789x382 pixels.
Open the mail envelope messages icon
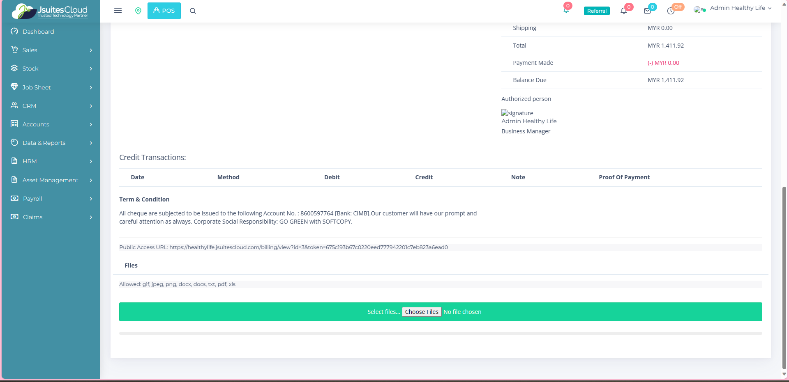click(x=647, y=11)
